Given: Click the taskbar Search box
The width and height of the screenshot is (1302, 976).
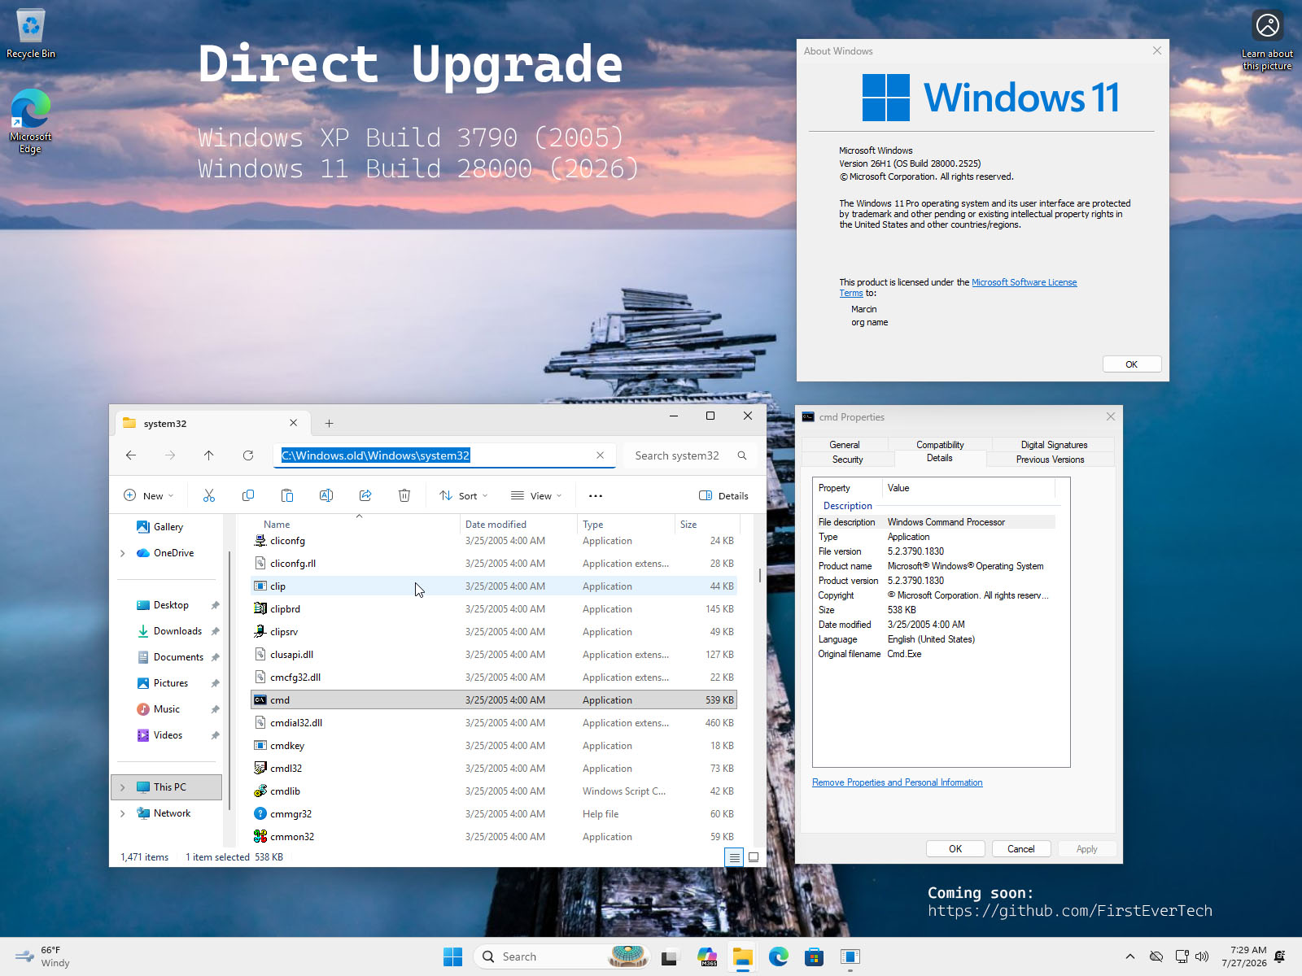Looking at the screenshot, I should click(561, 956).
